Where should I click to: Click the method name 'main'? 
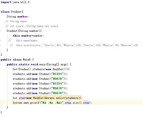click(42, 64)
